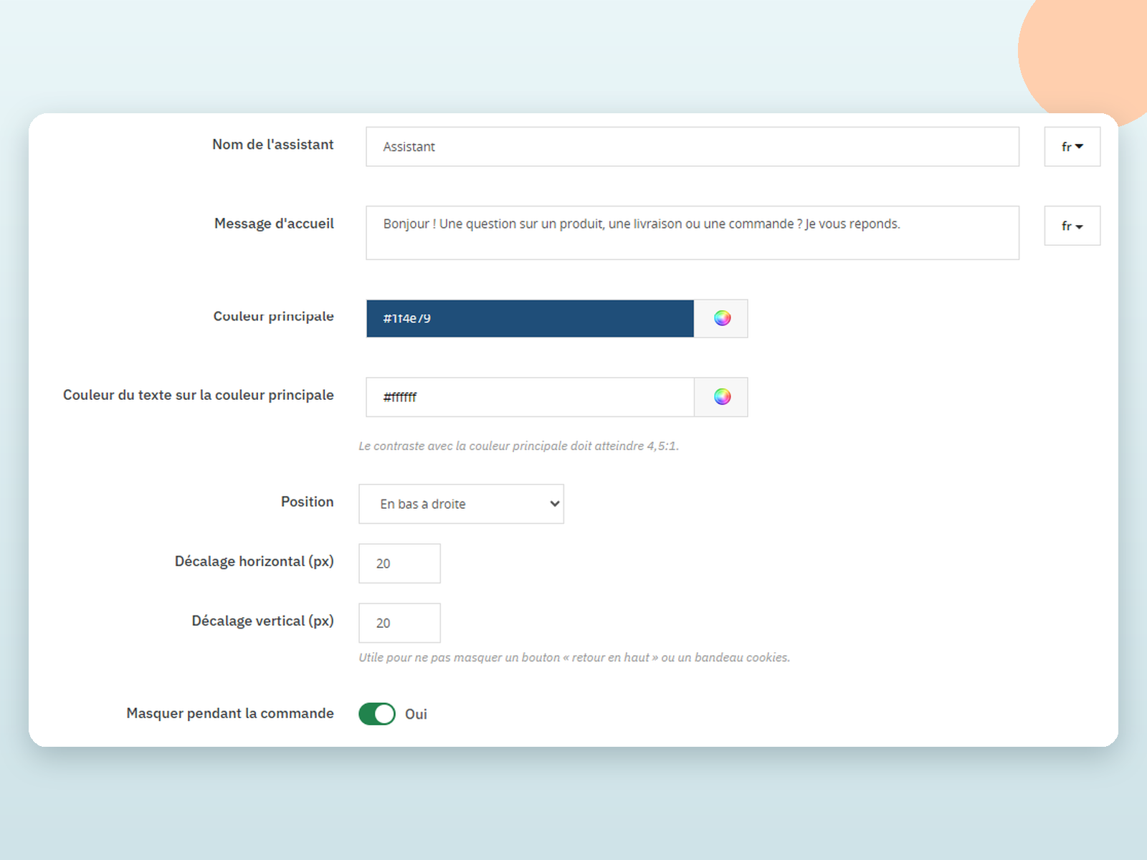This screenshot has width=1147, height=860.
Task: Open color picker for text color #ffffff
Action: [721, 397]
